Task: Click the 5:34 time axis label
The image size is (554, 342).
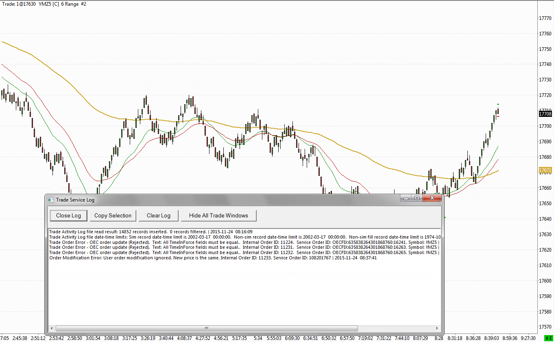Action: tap(258, 338)
